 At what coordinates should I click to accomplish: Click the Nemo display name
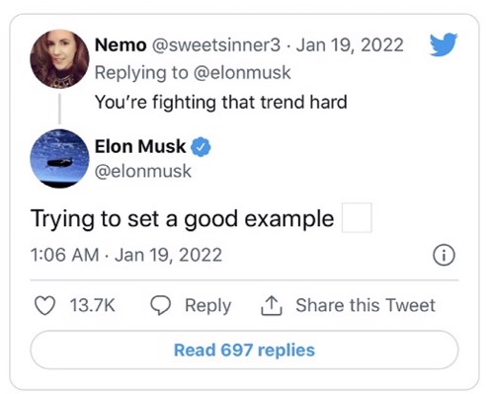tap(121, 45)
